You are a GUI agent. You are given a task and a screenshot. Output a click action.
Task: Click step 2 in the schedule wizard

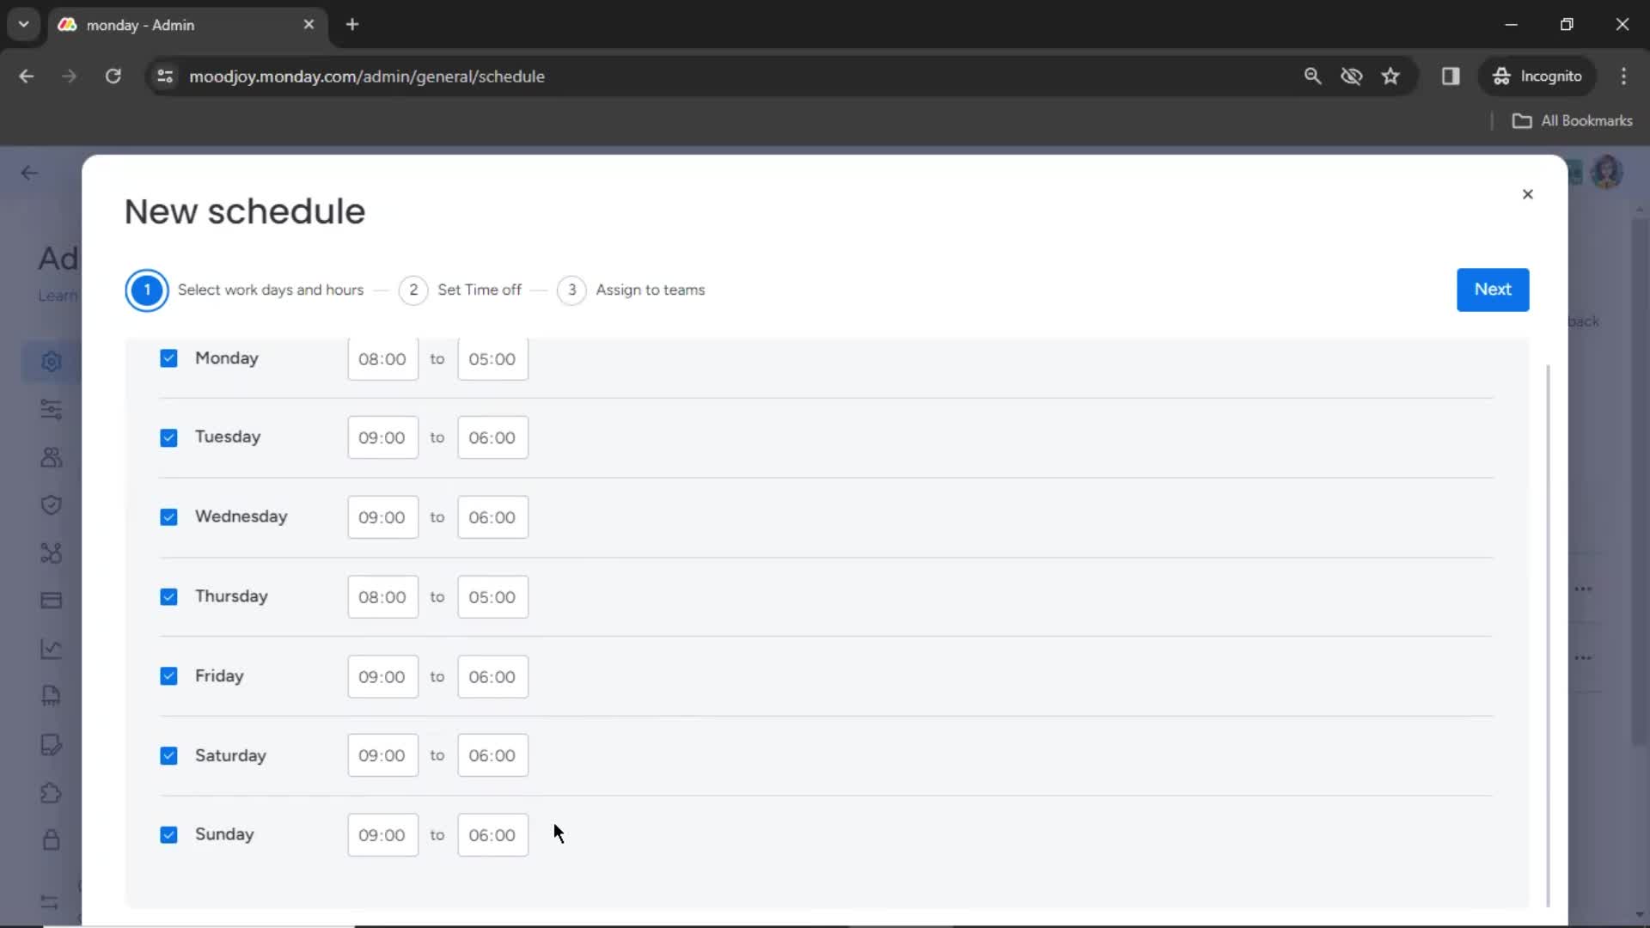[x=413, y=289]
